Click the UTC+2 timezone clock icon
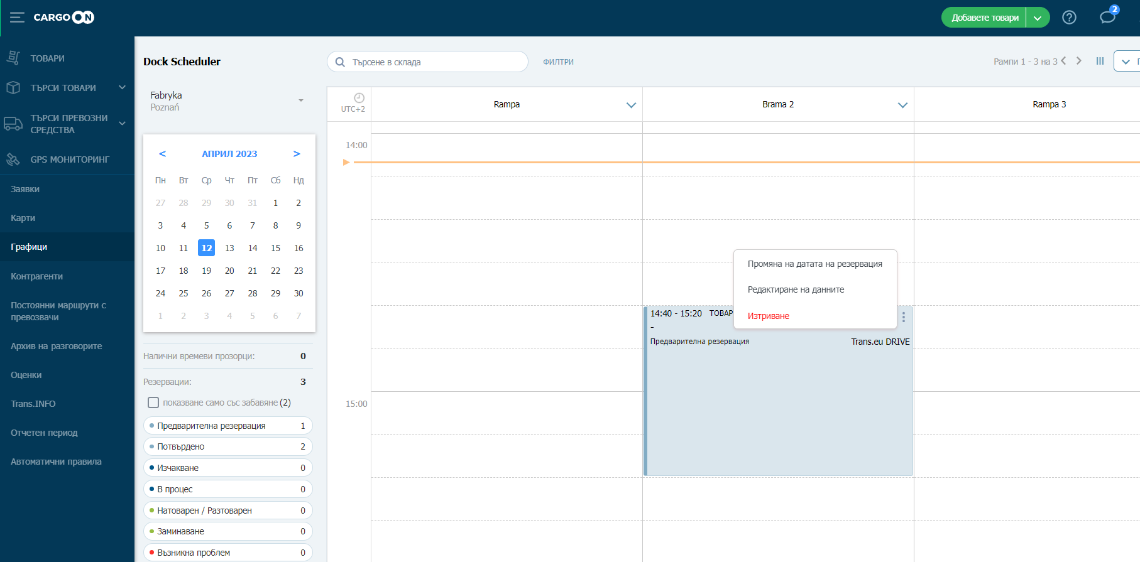 [359, 98]
